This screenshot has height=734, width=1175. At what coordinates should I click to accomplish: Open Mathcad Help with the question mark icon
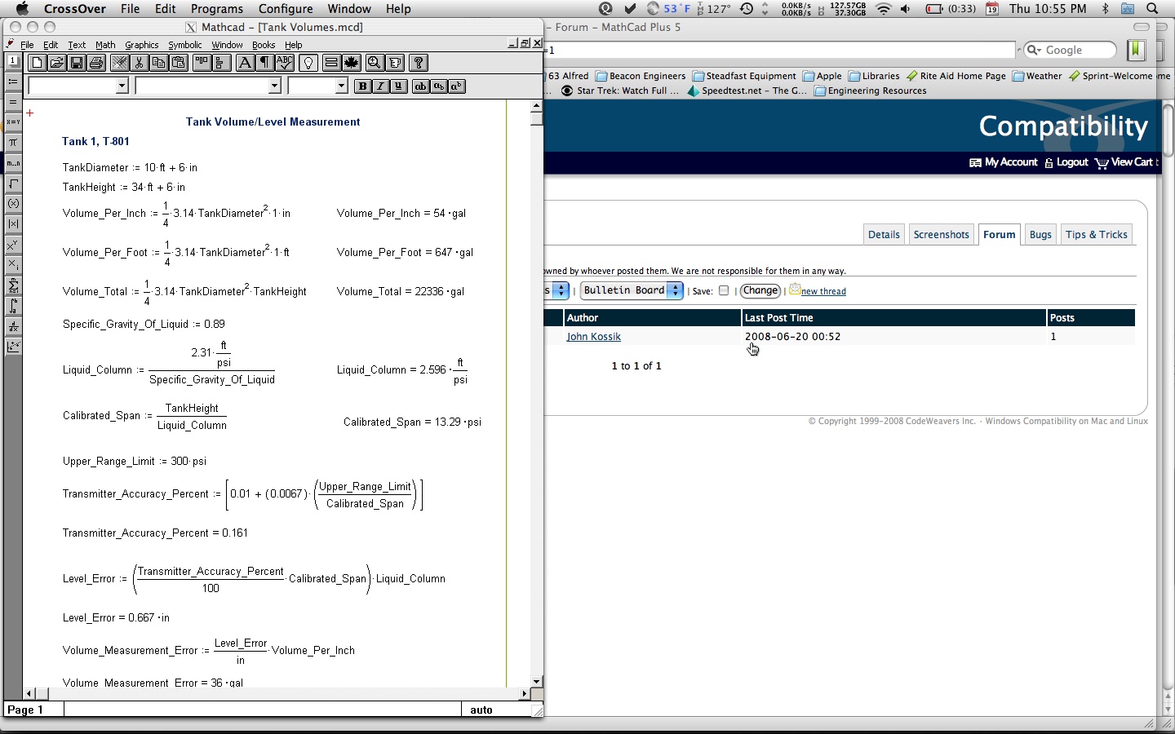[419, 63]
